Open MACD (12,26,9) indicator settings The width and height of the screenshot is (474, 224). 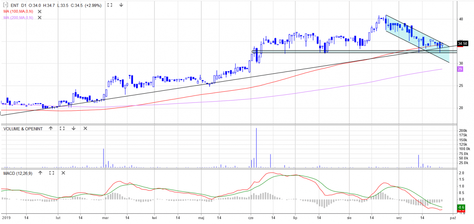18,173
